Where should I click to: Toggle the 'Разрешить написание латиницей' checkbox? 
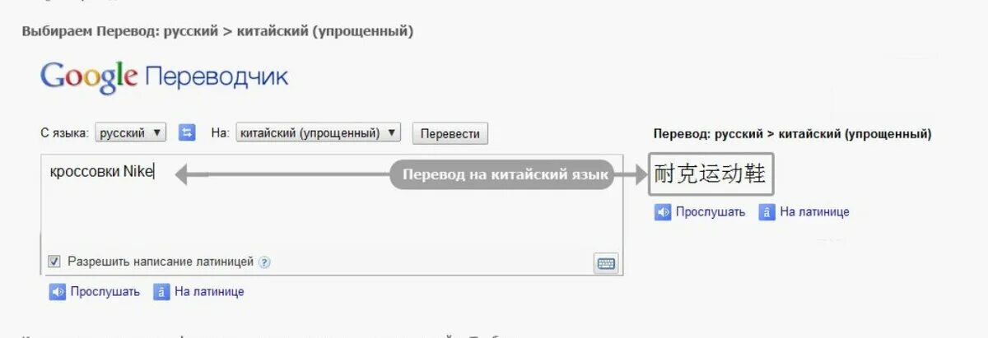(x=54, y=262)
